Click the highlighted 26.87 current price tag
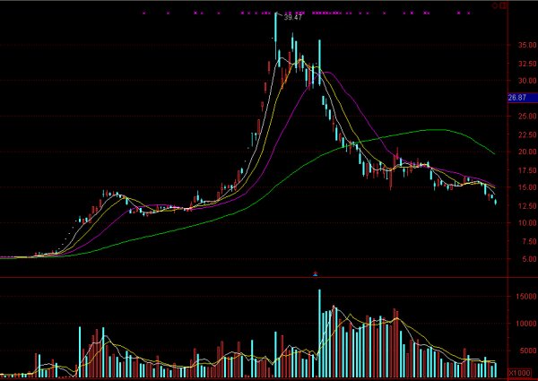 pos(516,97)
